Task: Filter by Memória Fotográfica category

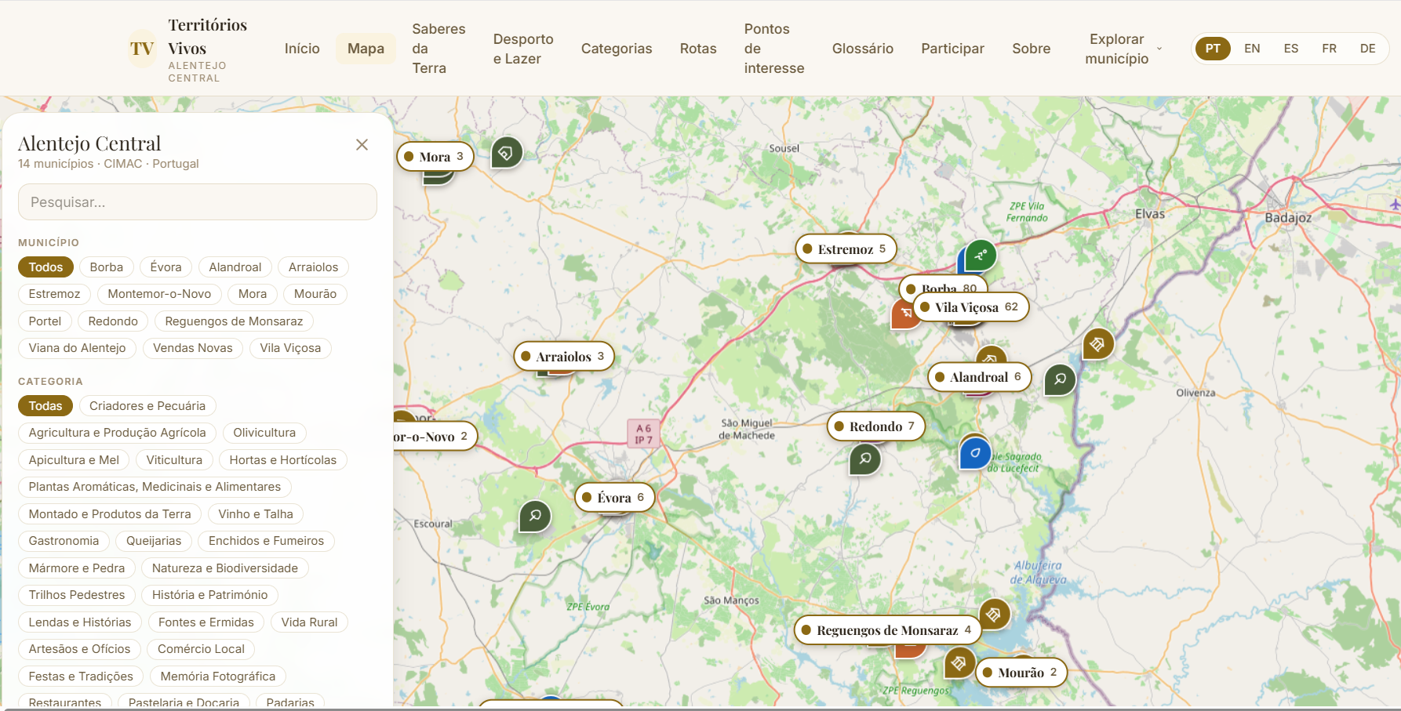Action: point(218,677)
